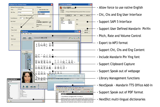
Task: Click the fast-forward button in NextSpeak
Action: click(x=35, y=87)
